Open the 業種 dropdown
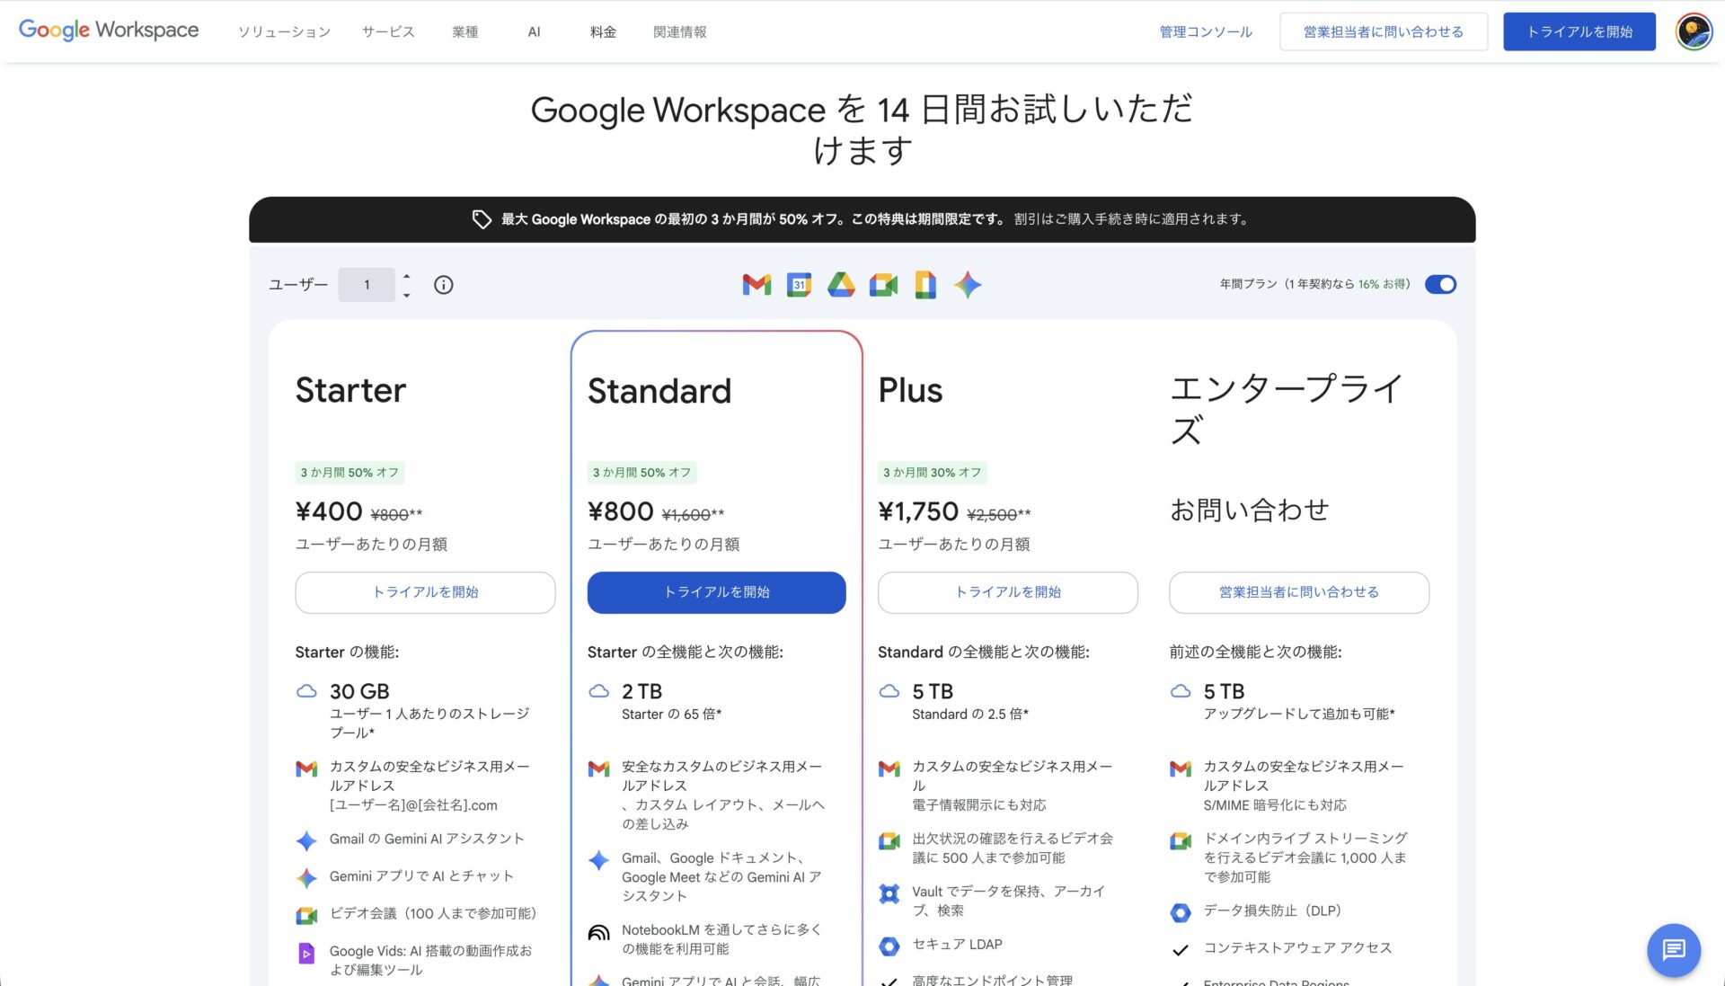 pos(465,31)
